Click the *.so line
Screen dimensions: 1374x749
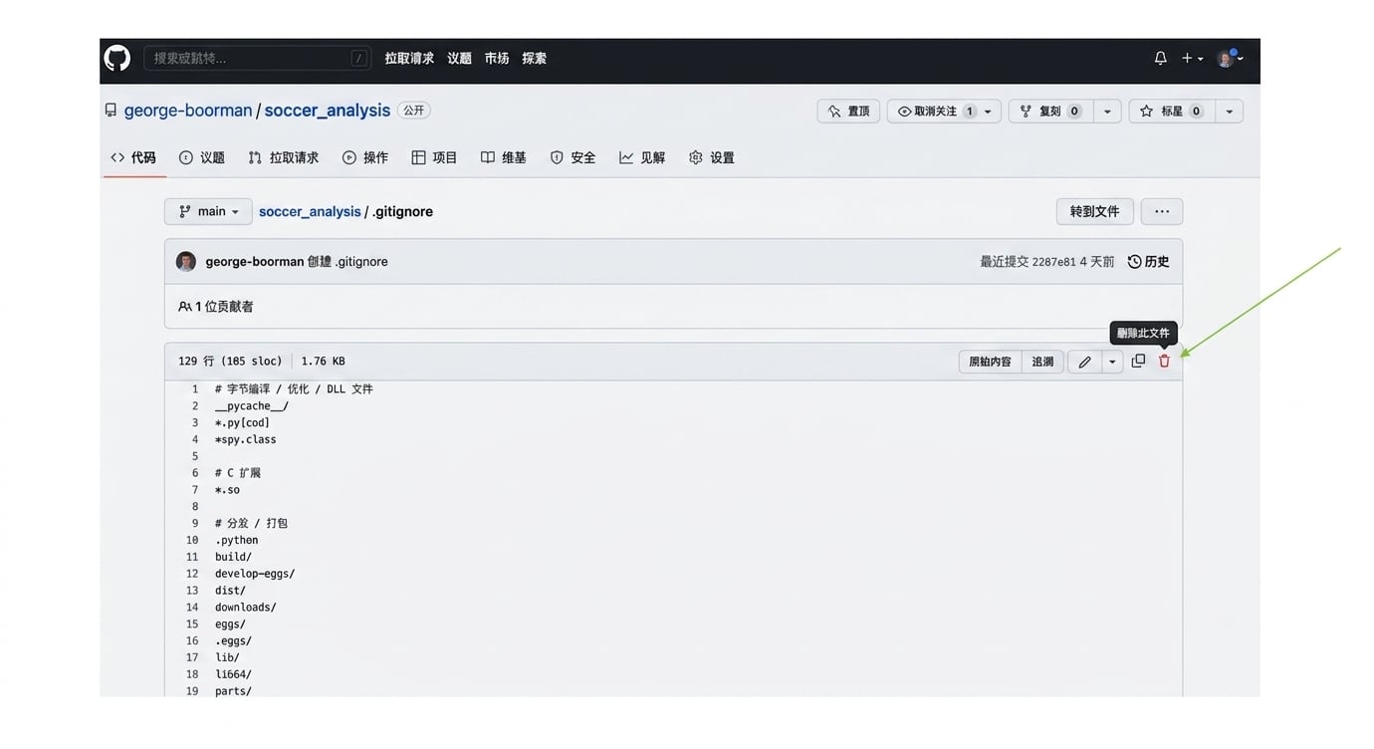(x=227, y=490)
